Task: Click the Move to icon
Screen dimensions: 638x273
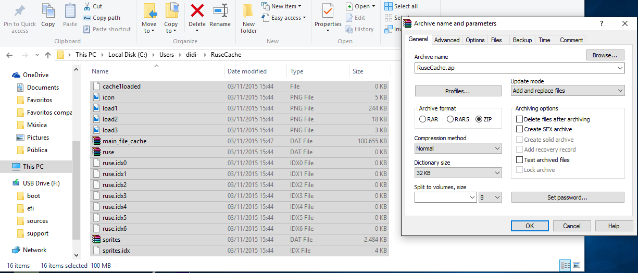Action: [x=149, y=10]
